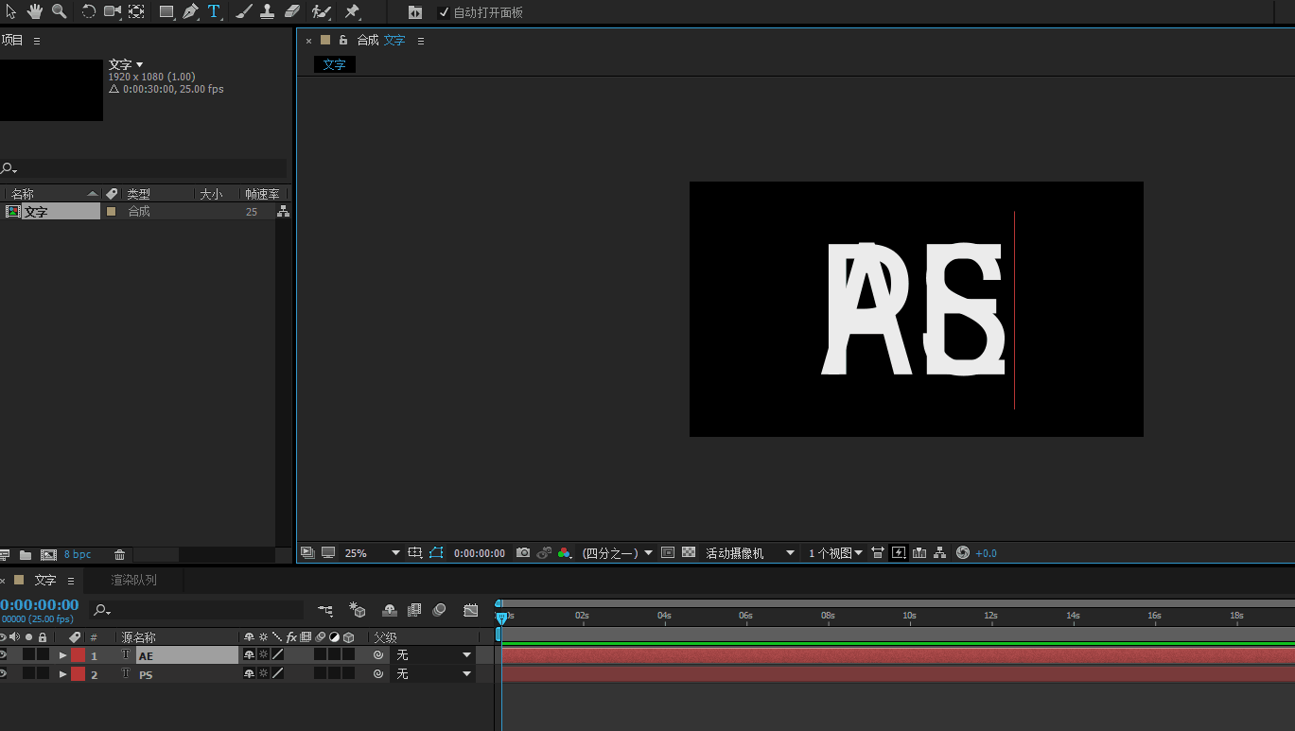The height and width of the screenshot is (731, 1295).
Task: Create a new composition from the 项目 panel
Action: [x=48, y=554]
